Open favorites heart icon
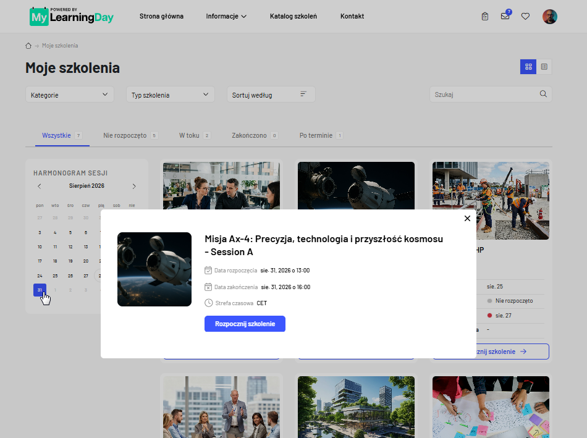 526,17
